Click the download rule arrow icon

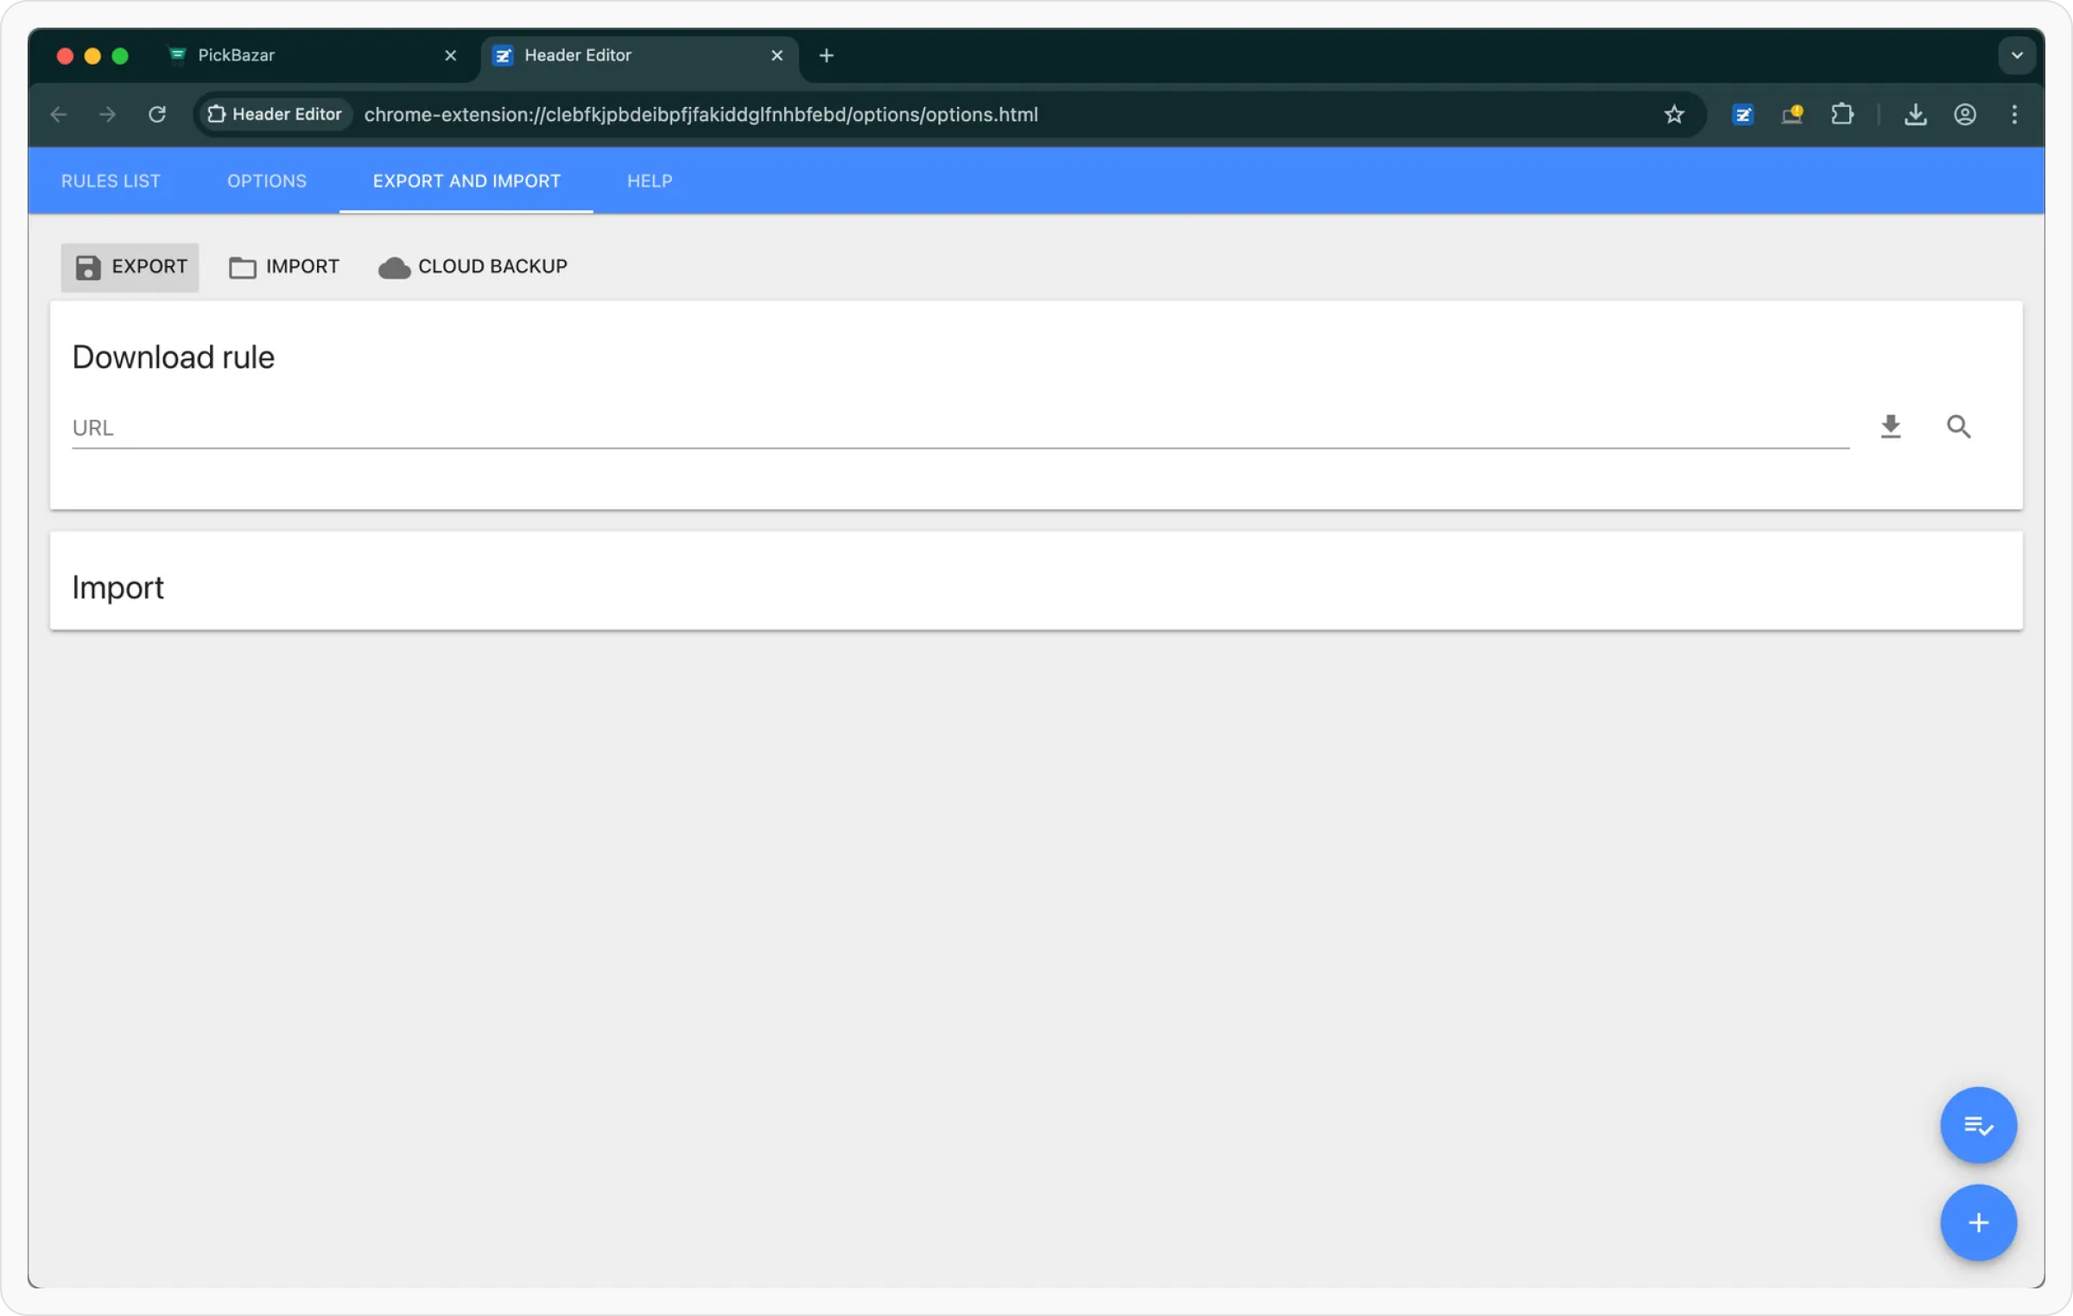pyautogui.click(x=1890, y=427)
